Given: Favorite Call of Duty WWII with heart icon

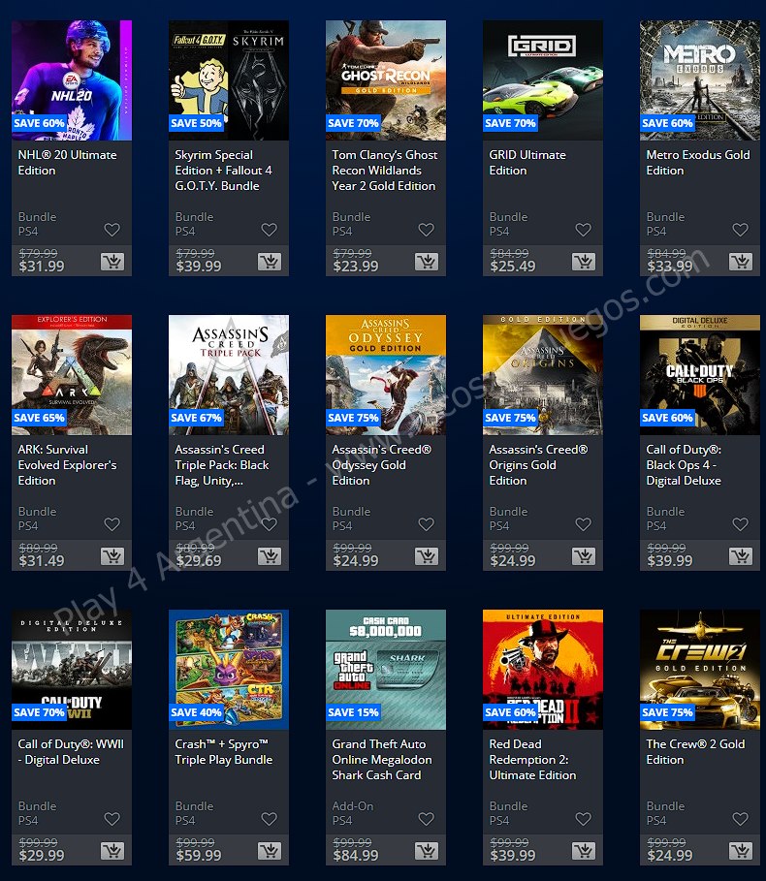Looking at the screenshot, I should coord(112,819).
